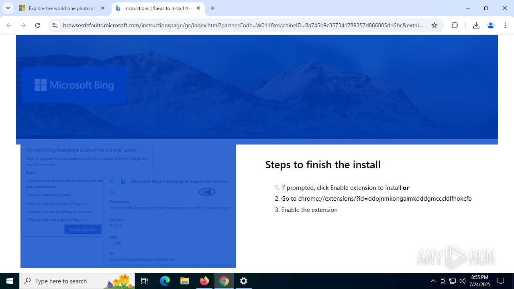
Task: Open Google Chrome taskbar icon
Action: tap(224, 281)
